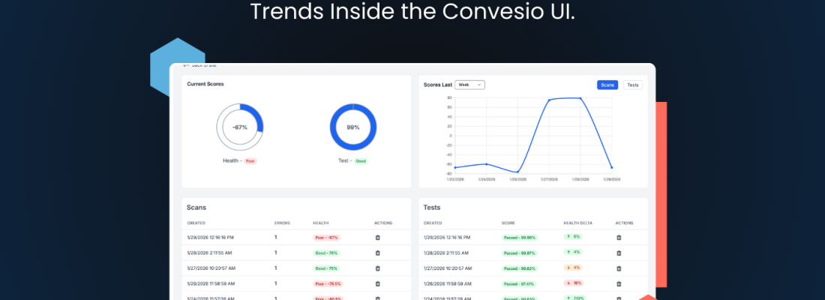825x300 pixels.
Task: Click the Passed - 99.87% score badge
Action: click(x=519, y=253)
